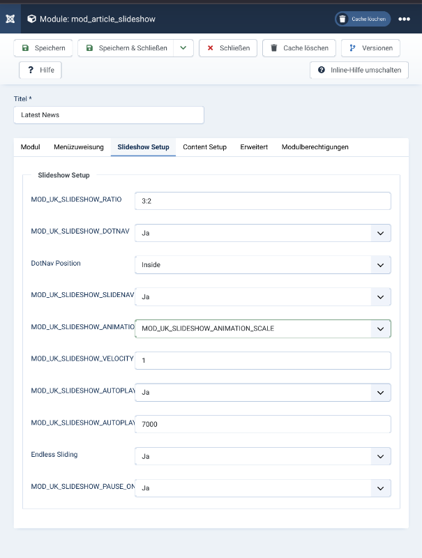Click the Speichern & Schließen button
The image size is (422, 558).
126,48
